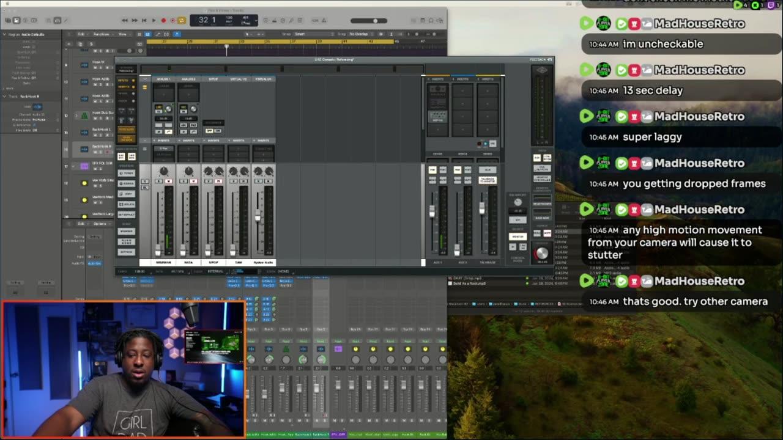
Task: Open the LCD display mode dropdown arrow
Action: tap(256, 20)
